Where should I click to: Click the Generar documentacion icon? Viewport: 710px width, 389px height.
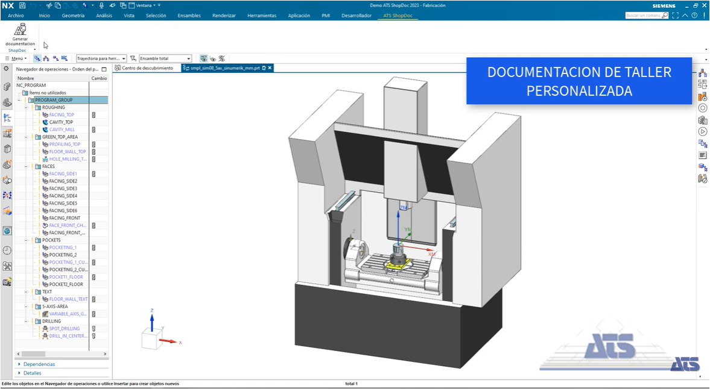pyautogui.click(x=20, y=30)
